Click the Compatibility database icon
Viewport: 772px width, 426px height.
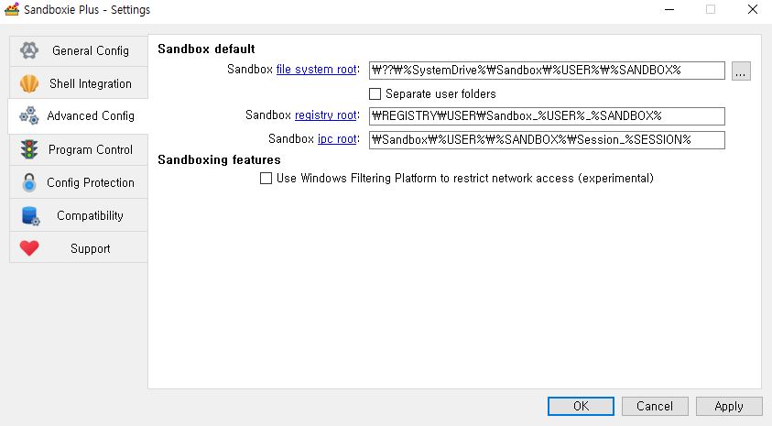30,215
